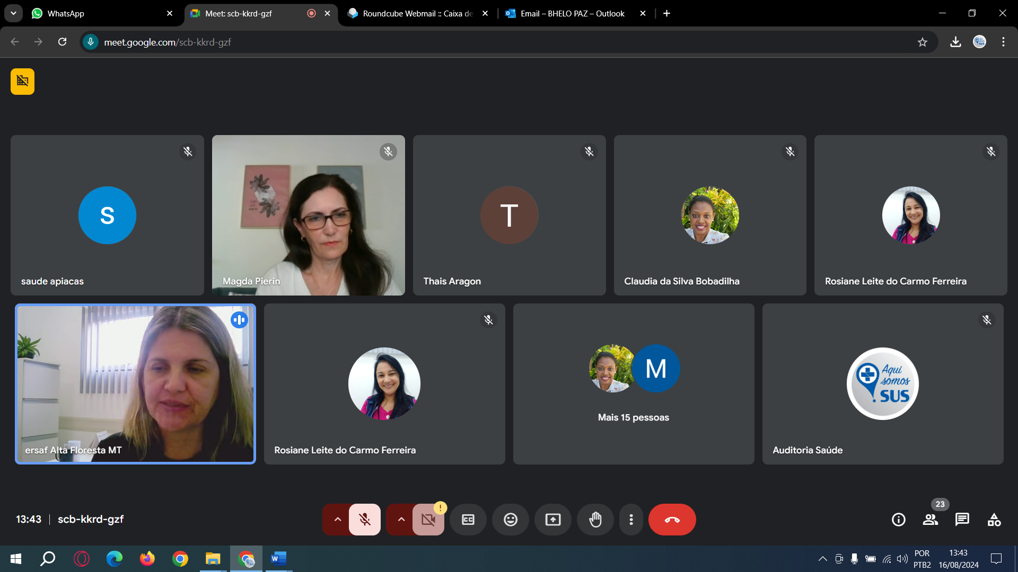The image size is (1018, 572).
Task: Select Claudia da Silva Bobadilha tile
Action: coord(710,215)
